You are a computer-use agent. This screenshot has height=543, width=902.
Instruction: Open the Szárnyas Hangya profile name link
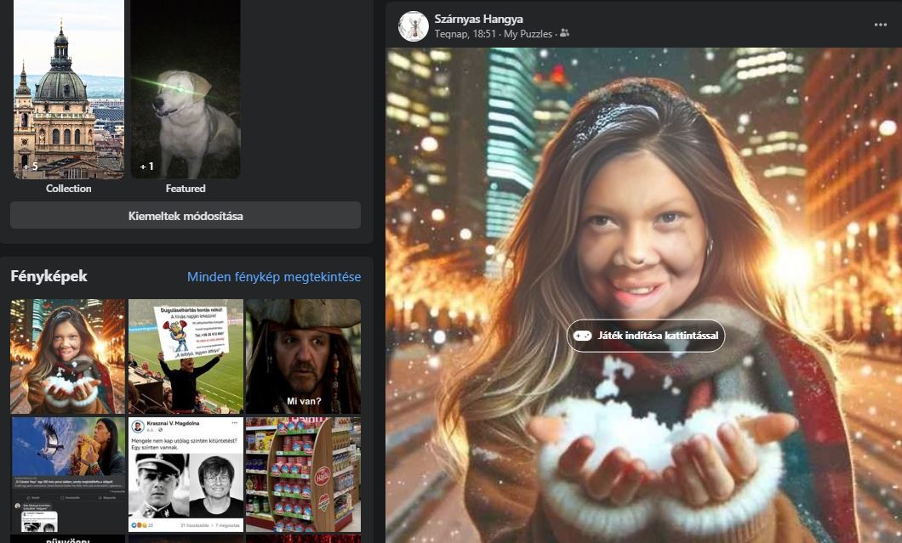point(478,19)
